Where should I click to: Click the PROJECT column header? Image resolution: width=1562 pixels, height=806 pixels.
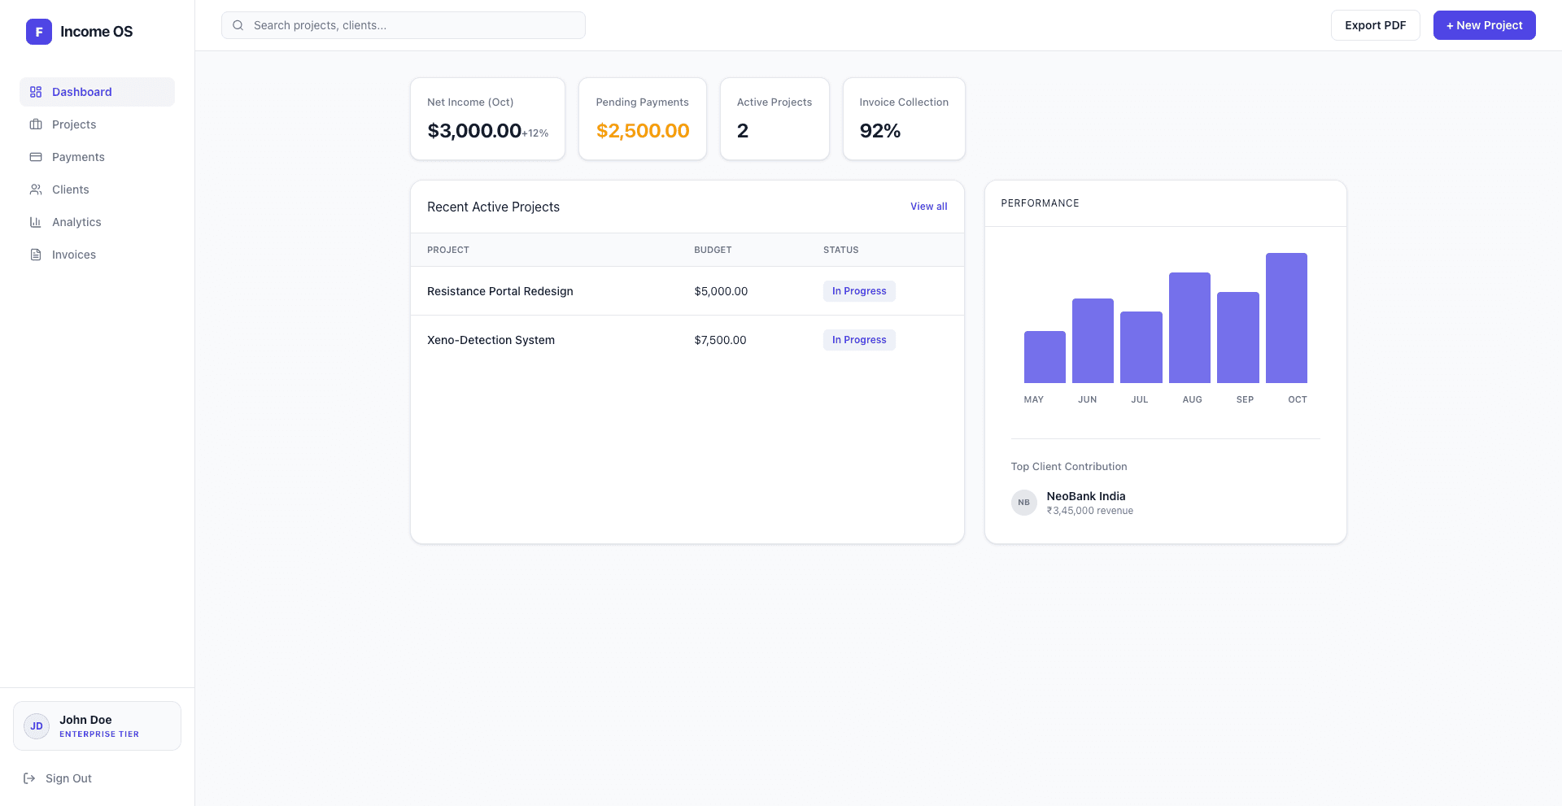[x=448, y=250]
